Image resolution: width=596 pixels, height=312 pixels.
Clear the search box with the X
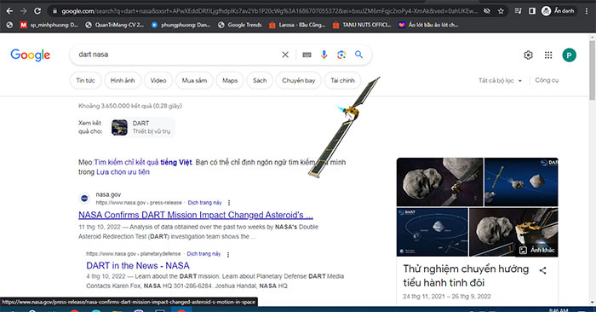(x=285, y=55)
